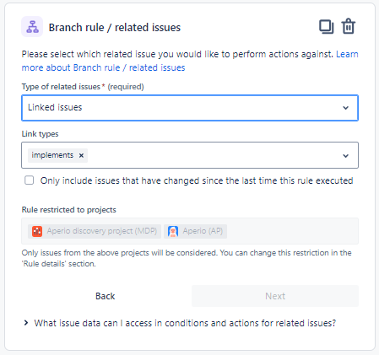Click the Aperio discovery project (MDP) chip
Image resolution: width=379 pixels, height=355 pixels.
95,231
